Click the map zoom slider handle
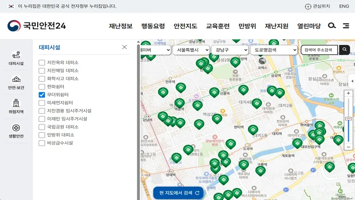The height and width of the screenshot is (200, 355). [348, 119]
